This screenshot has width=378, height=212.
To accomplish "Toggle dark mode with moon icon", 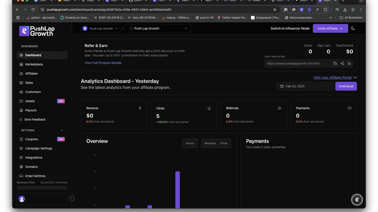I will coord(353,28).
